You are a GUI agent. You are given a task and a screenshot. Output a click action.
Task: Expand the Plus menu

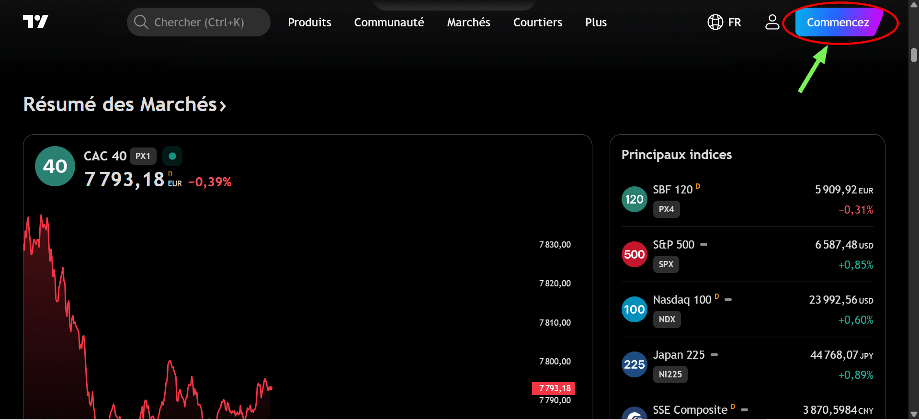coord(596,23)
